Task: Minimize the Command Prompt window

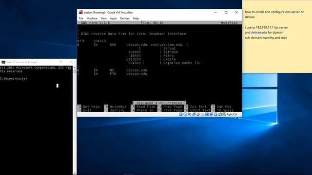Action: (x=51, y=62)
